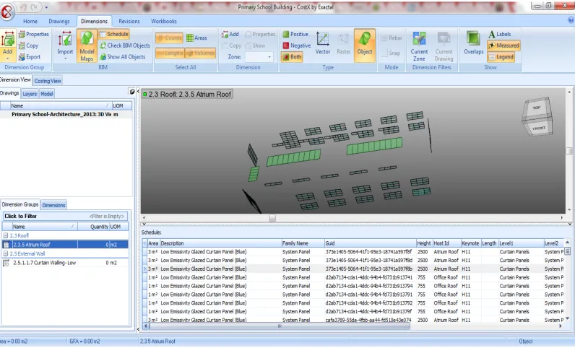The image size is (575, 348).
Task: Select Positive dimension type
Action: tap(295, 34)
